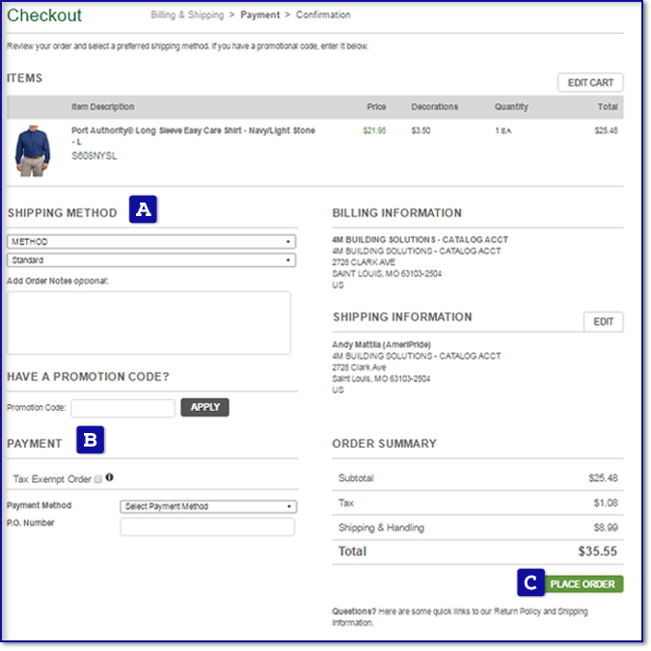Click the Add Order Notes text area
Screen dimensions: 651x651
click(149, 322)
